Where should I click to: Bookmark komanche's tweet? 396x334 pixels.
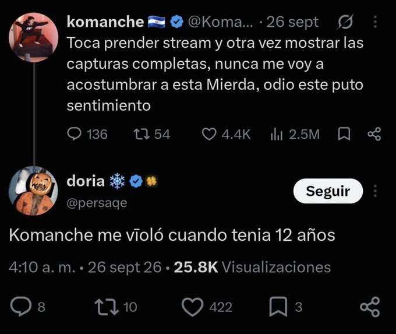coord(344,134)
